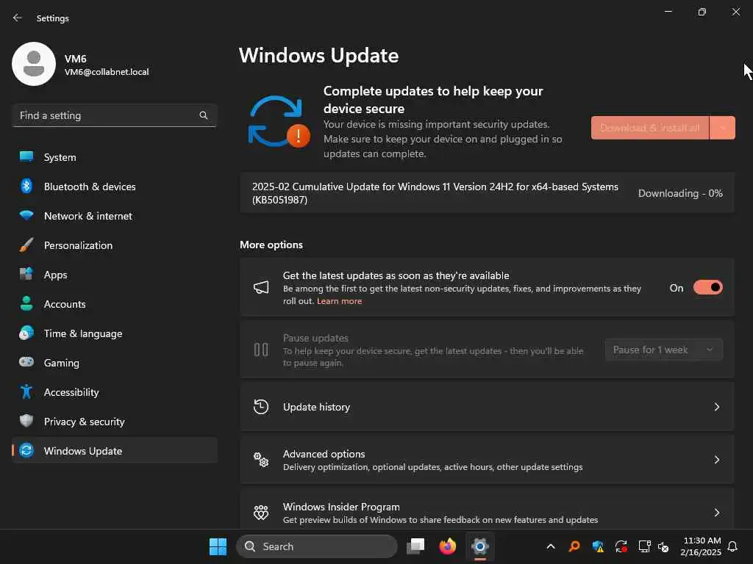Click the Personalization paintbrush icon

click(x=26, y=245)
